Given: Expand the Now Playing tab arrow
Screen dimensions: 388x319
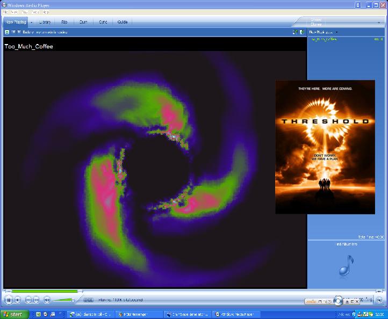Looking at the screenshot, I should click(x=31, y=22).
